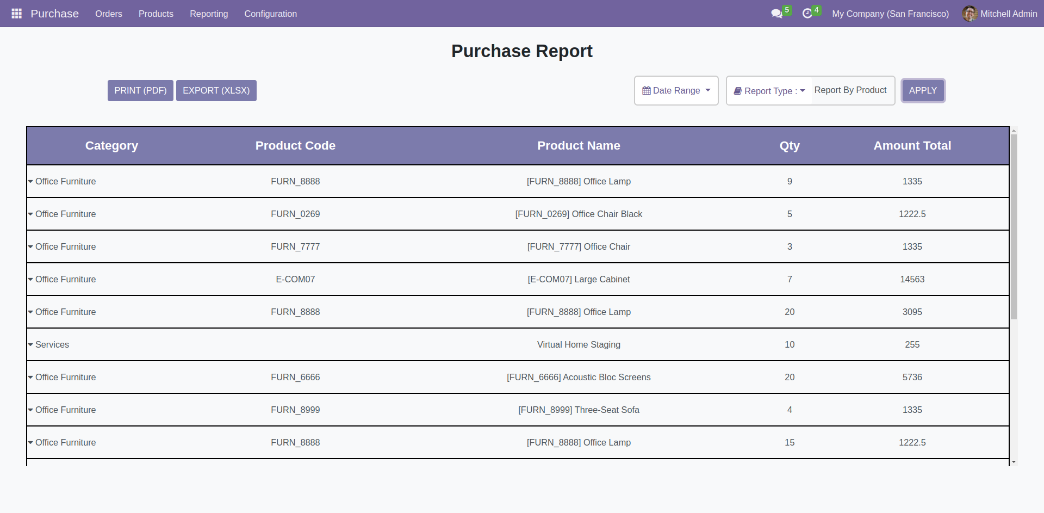Open the Report Type dropdown

[769, 91]
